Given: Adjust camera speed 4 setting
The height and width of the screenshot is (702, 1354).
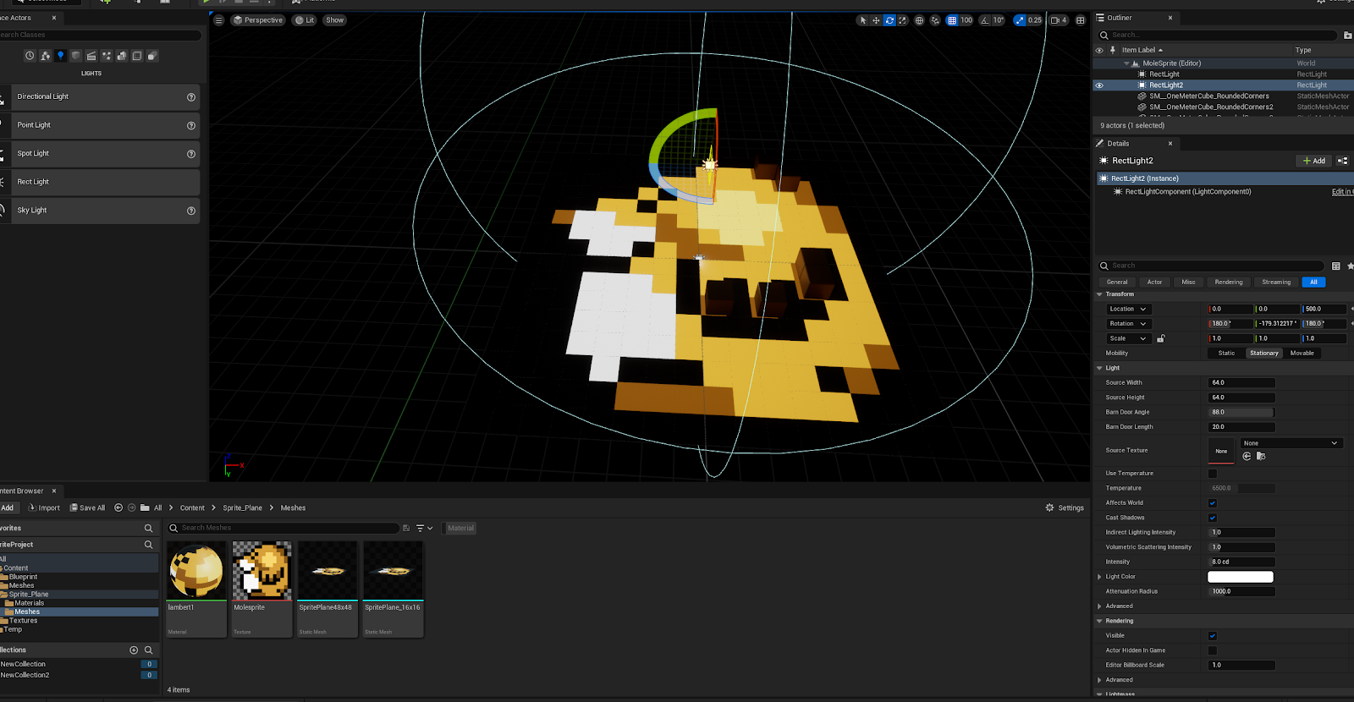Looking at the screenshot, I should click(1060, 20).
